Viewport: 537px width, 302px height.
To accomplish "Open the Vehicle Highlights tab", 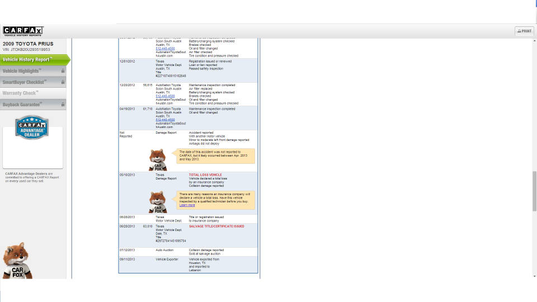I will tap(33, 71).
